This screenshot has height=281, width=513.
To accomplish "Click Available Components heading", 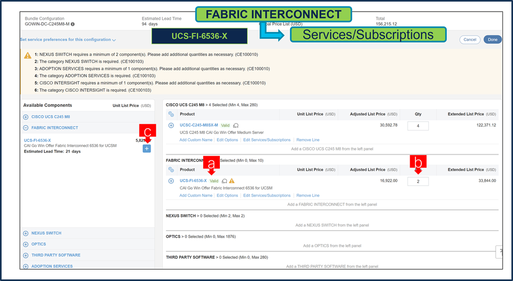I will coord(47,105).
